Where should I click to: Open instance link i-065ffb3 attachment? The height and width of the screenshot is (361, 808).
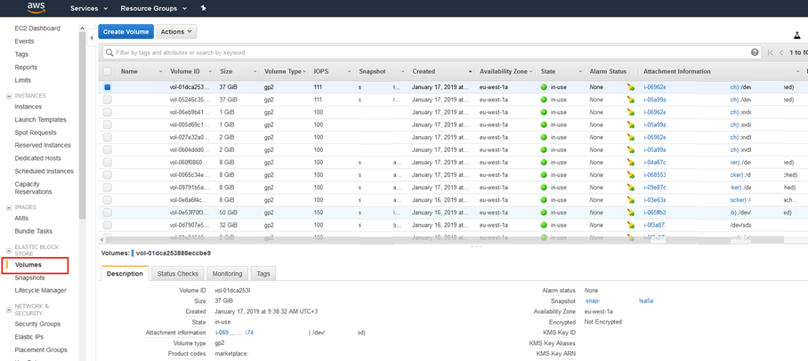[655, 213]
